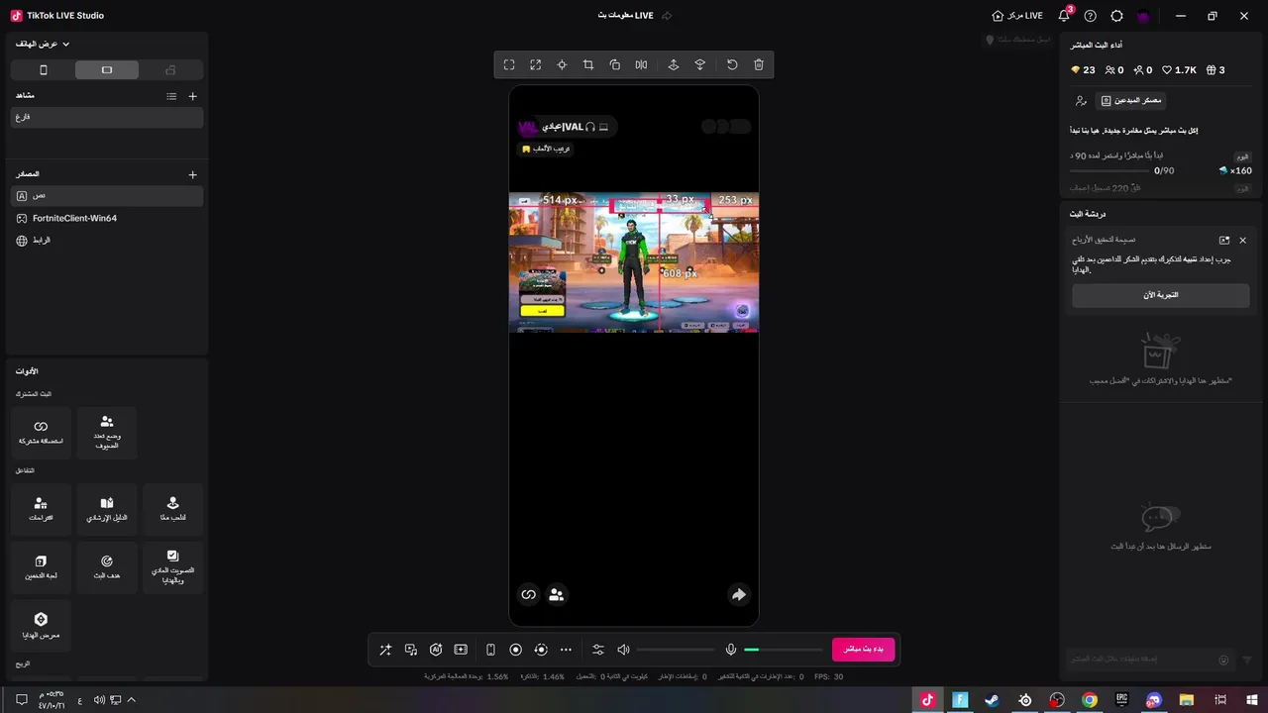This screenshot has width=1268, height=713.
Task: Open the audio mixer settings sliders icon
Action: 598,650
